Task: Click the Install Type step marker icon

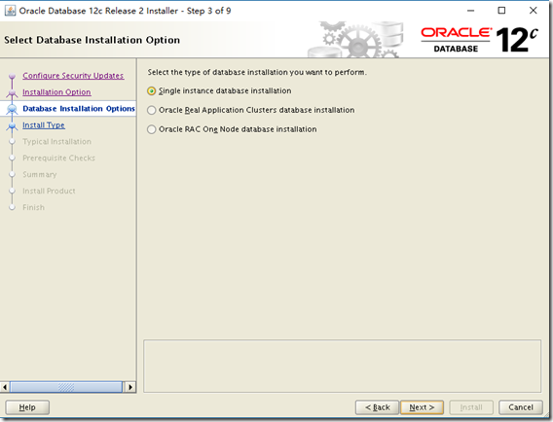Action: [x=12, y=126]
